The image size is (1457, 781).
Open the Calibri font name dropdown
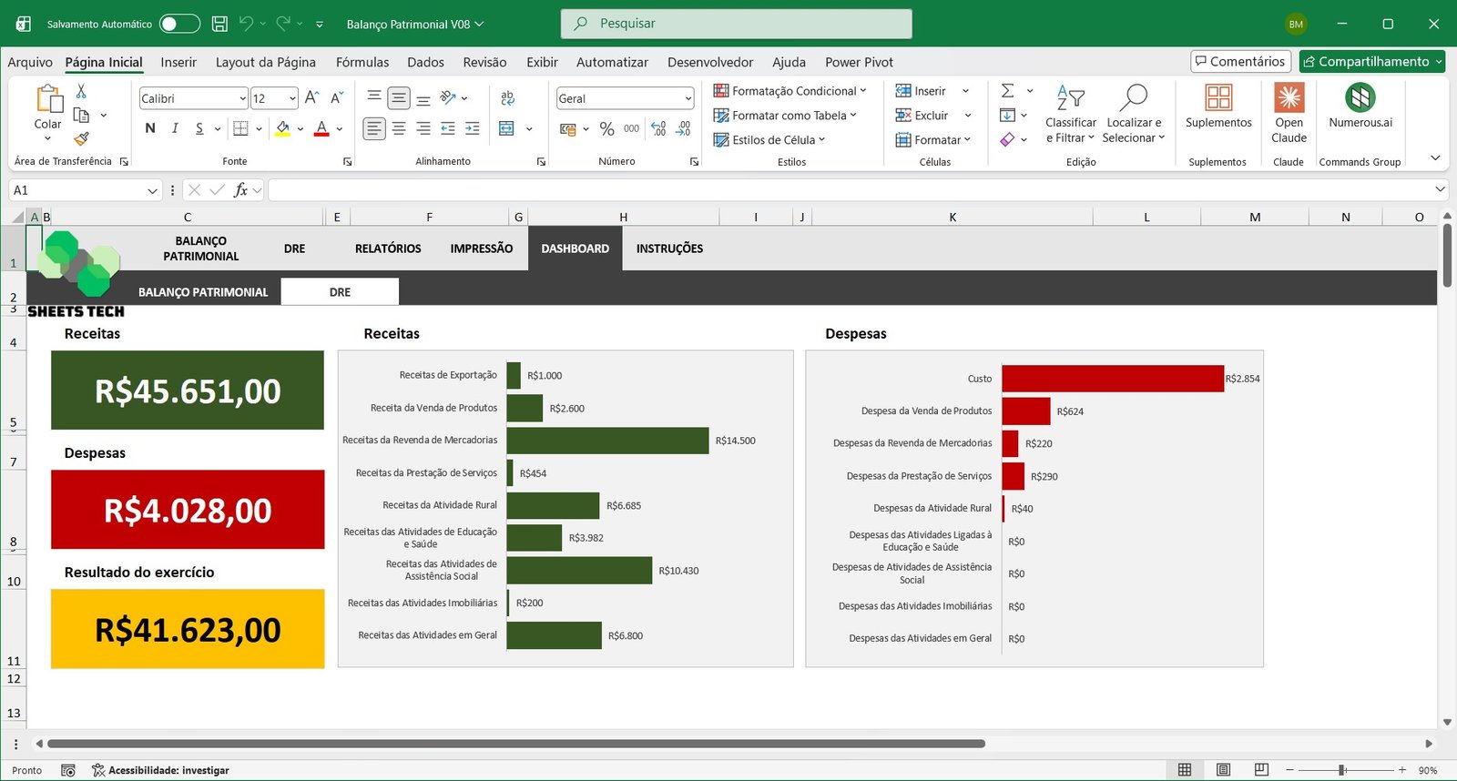[242, 98]
